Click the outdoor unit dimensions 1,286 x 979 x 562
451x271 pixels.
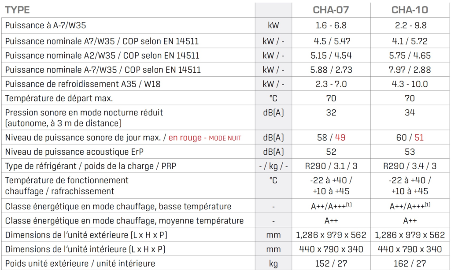[x=331, y=235]
